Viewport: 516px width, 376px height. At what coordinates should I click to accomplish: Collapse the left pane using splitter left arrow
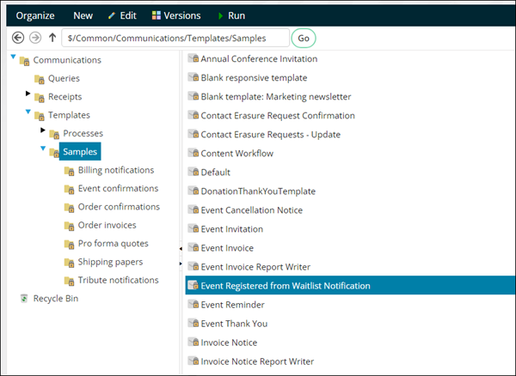[181, 249]
